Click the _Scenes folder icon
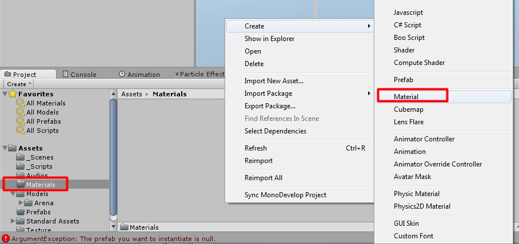This screenshot has width=519, height=244. click(21, 157)
